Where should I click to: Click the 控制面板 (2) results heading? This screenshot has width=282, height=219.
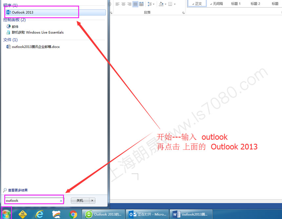(14, 20)
